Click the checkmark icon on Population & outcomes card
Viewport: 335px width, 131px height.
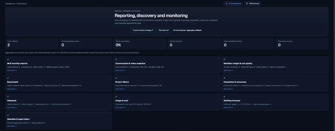click(225, 78)
